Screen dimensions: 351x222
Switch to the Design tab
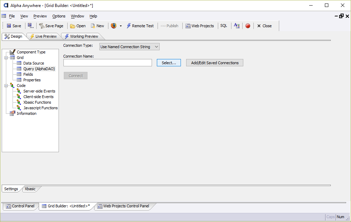pos(14,36)
